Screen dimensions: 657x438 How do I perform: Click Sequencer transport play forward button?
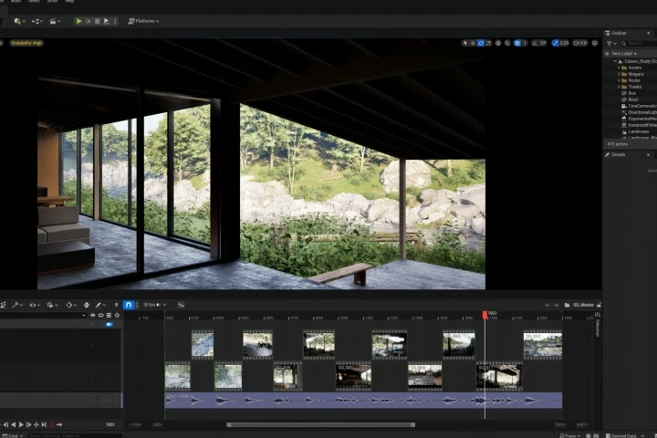[x=21, y=424]
